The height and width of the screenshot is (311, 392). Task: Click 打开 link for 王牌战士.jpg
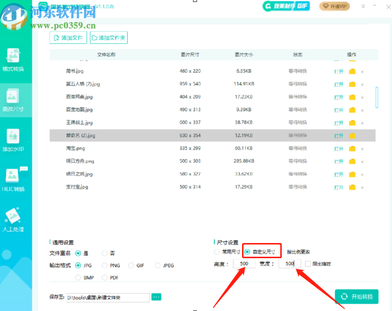coord(339,123)
